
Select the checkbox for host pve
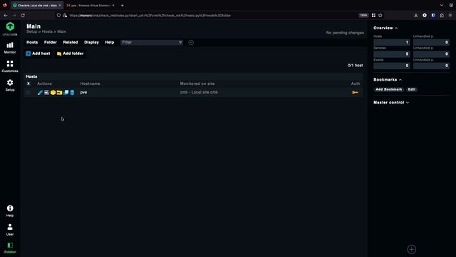point(28,93)
